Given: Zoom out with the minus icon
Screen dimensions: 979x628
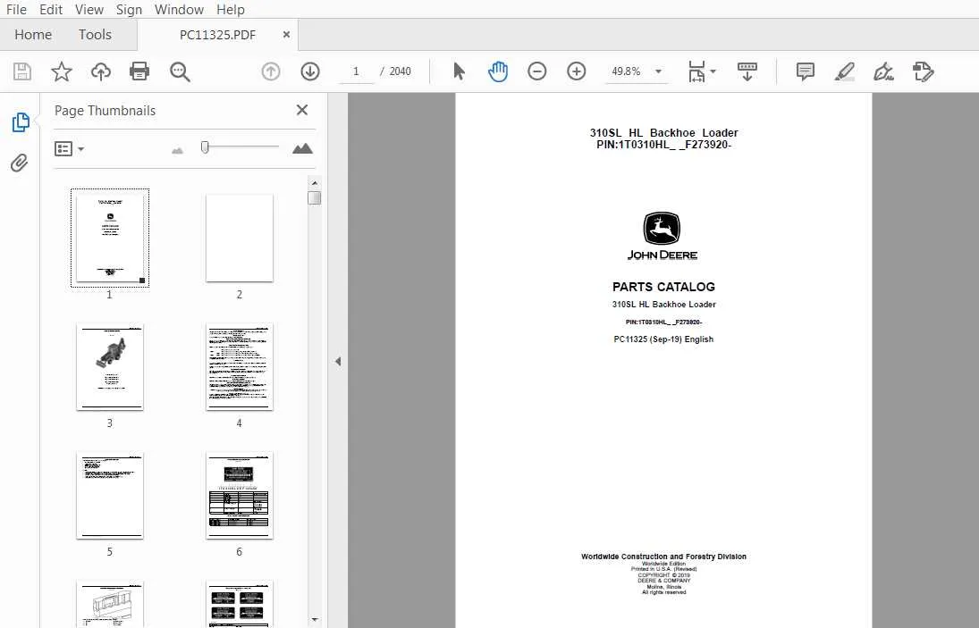Looking at the screenshot, I should [x=537, y=71].
